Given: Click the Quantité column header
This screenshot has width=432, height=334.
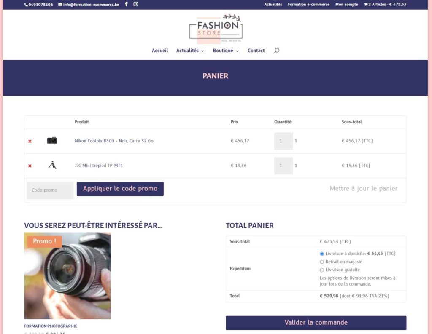Looking at the screenshot, I should pyautogui.click(x=283, y=122).
